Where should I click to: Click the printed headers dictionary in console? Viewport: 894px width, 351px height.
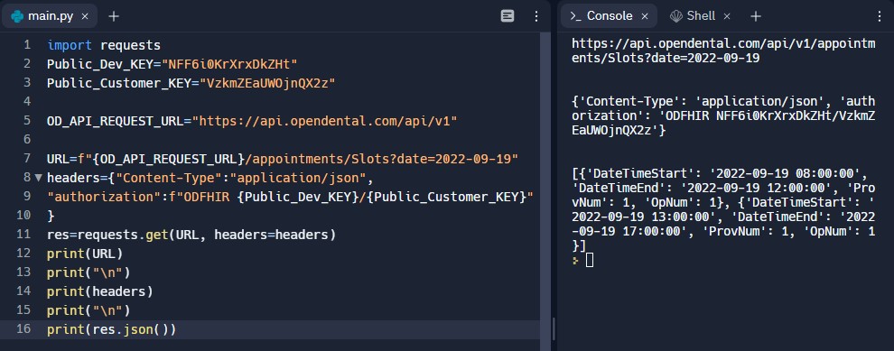click(x=723, y=115)
